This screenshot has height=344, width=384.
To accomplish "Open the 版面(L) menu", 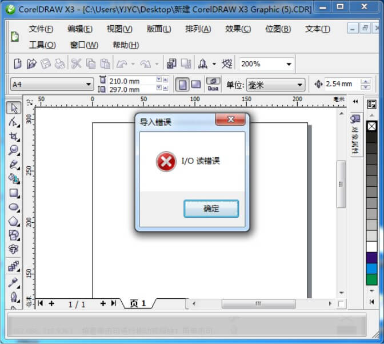I will (159, 29).
